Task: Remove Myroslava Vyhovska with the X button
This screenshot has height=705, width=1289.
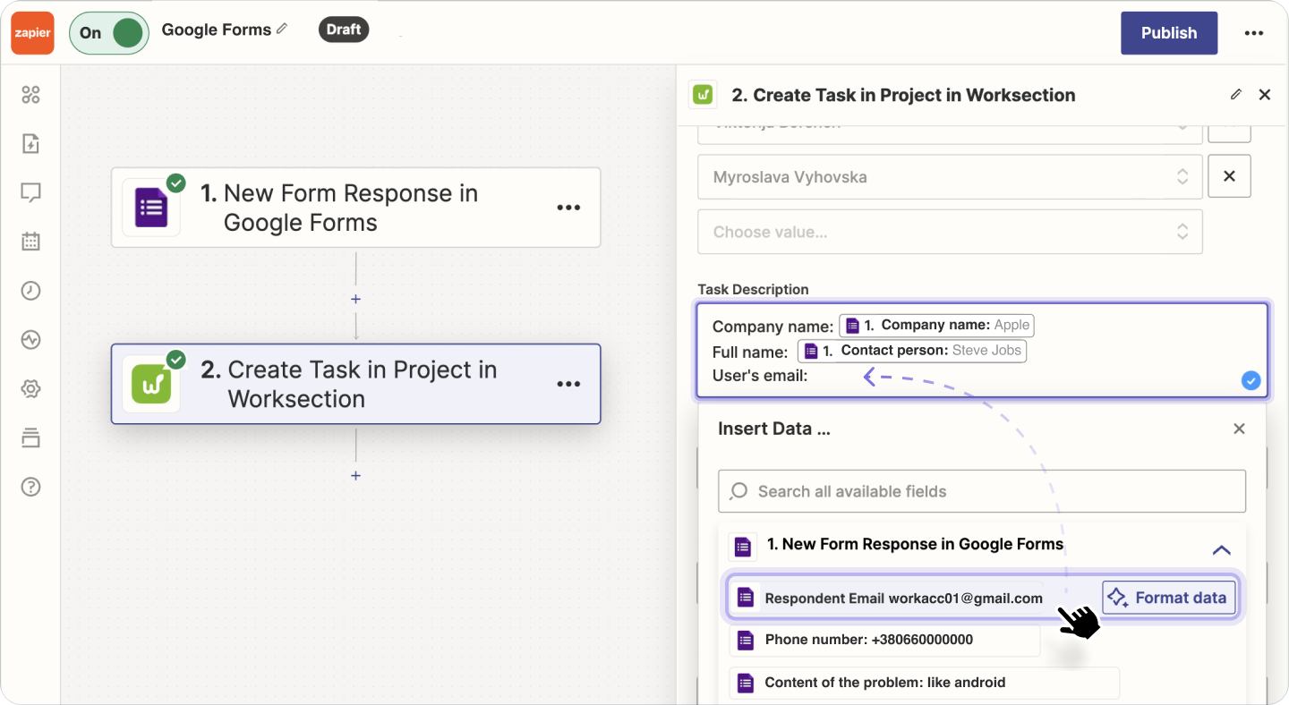Action: pyautogui.click(x=1229, y=176)
